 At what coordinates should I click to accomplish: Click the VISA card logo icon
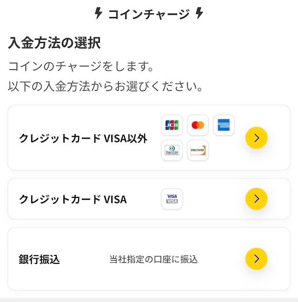172,199
